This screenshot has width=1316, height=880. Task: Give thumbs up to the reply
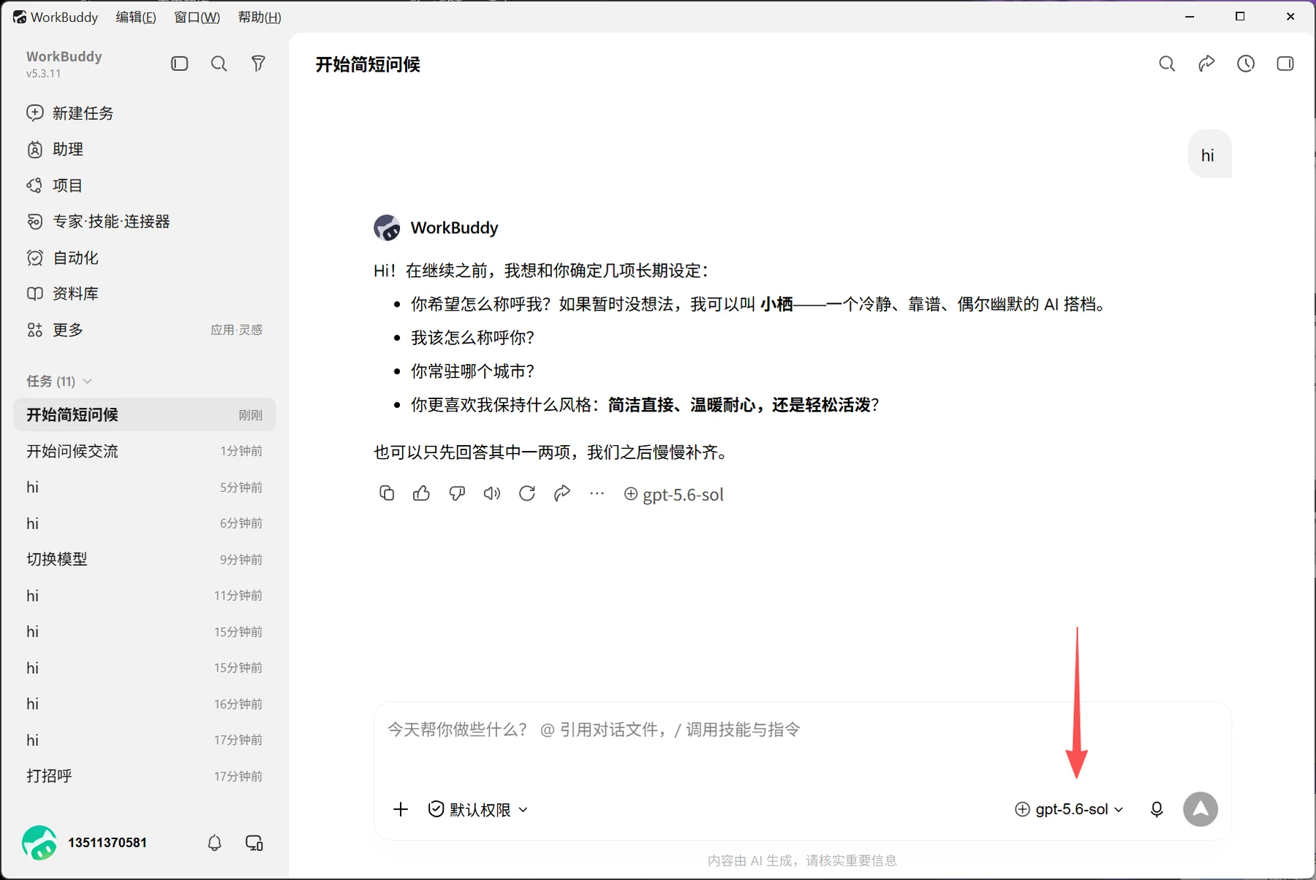(421, 493)
